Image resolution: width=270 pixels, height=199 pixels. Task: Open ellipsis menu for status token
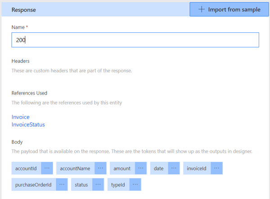pyautogui.click(x=98, y=184)
